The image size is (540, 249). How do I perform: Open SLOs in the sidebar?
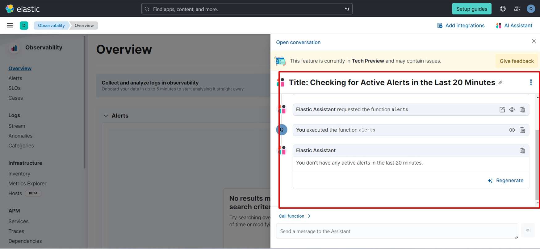[15, 88]
